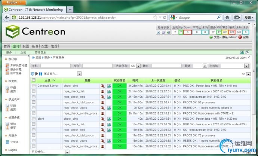This screenshot has width=258, height=156.
Task: Open graph icon for first nrpe_check_users row
Action: [x=109, y=108]
